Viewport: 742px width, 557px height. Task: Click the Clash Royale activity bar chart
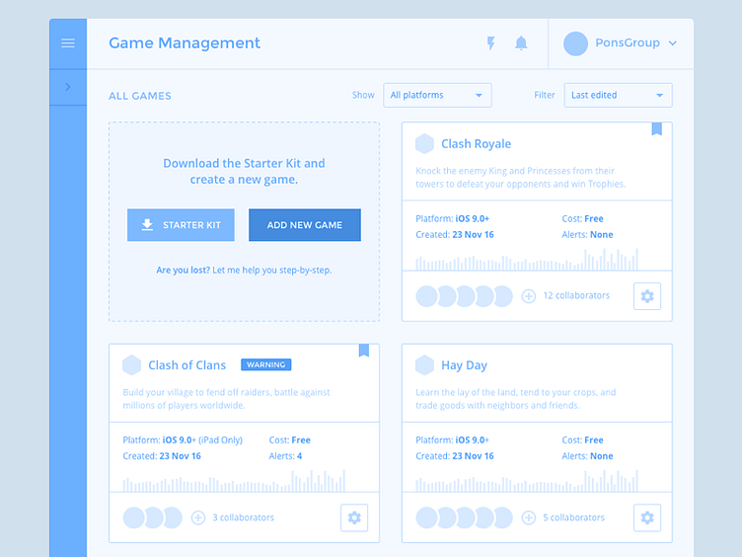(x=527, y=260)
